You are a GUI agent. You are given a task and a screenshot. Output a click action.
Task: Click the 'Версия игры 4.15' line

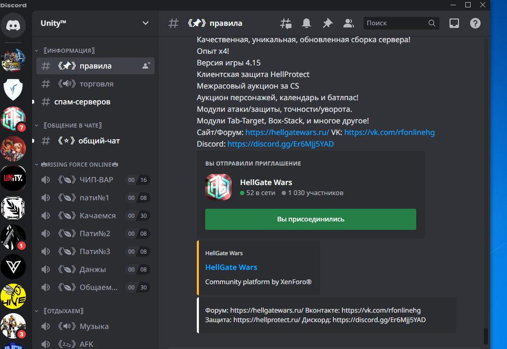[x=228, y=63]
